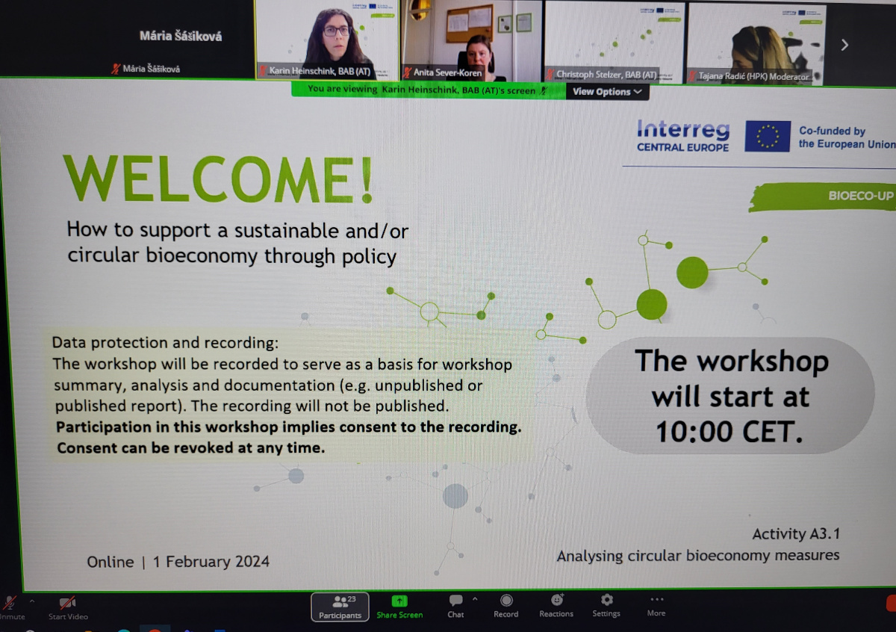896x632 pixels.
Task: Select Karin Heinschink's video thumbnail
Action: (x=327, y=40)
